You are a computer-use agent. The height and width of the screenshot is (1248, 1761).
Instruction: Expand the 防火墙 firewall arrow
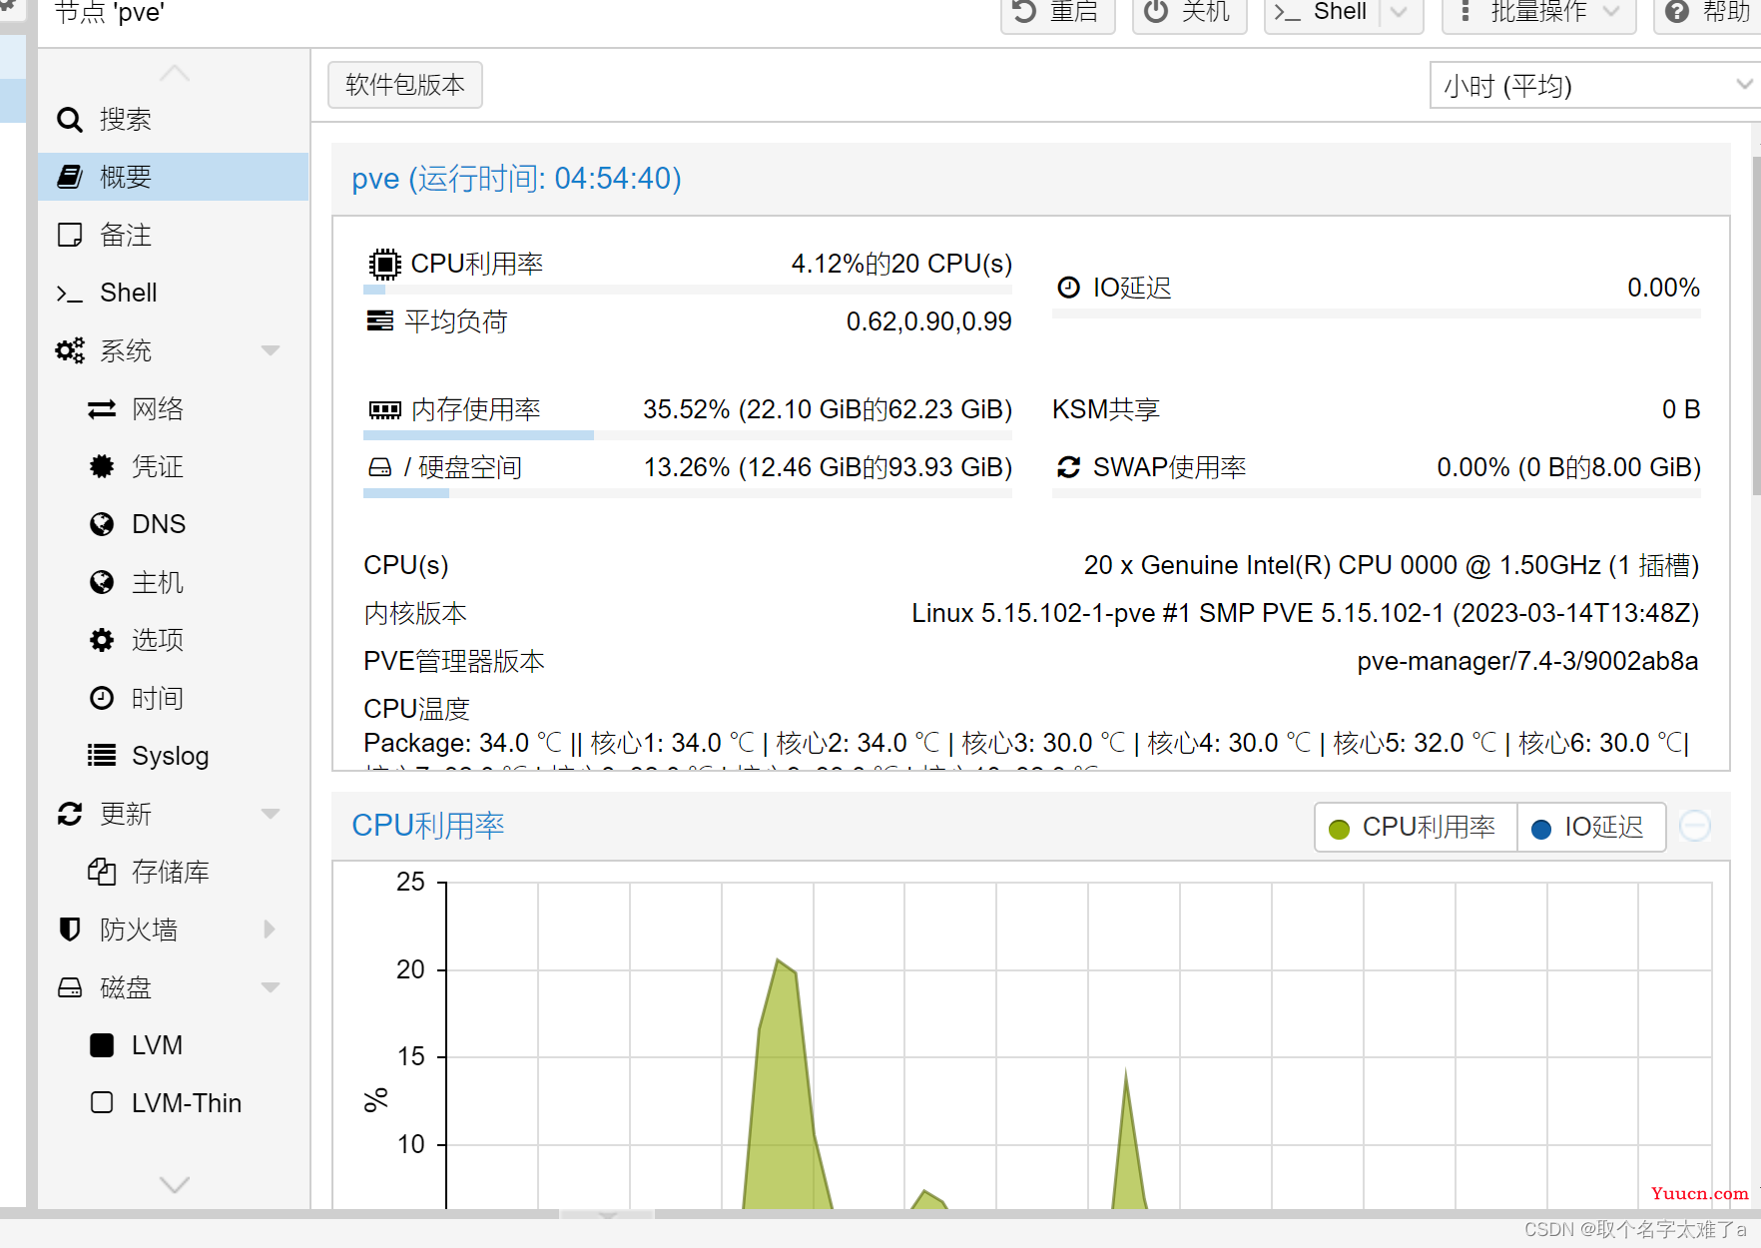270,930
